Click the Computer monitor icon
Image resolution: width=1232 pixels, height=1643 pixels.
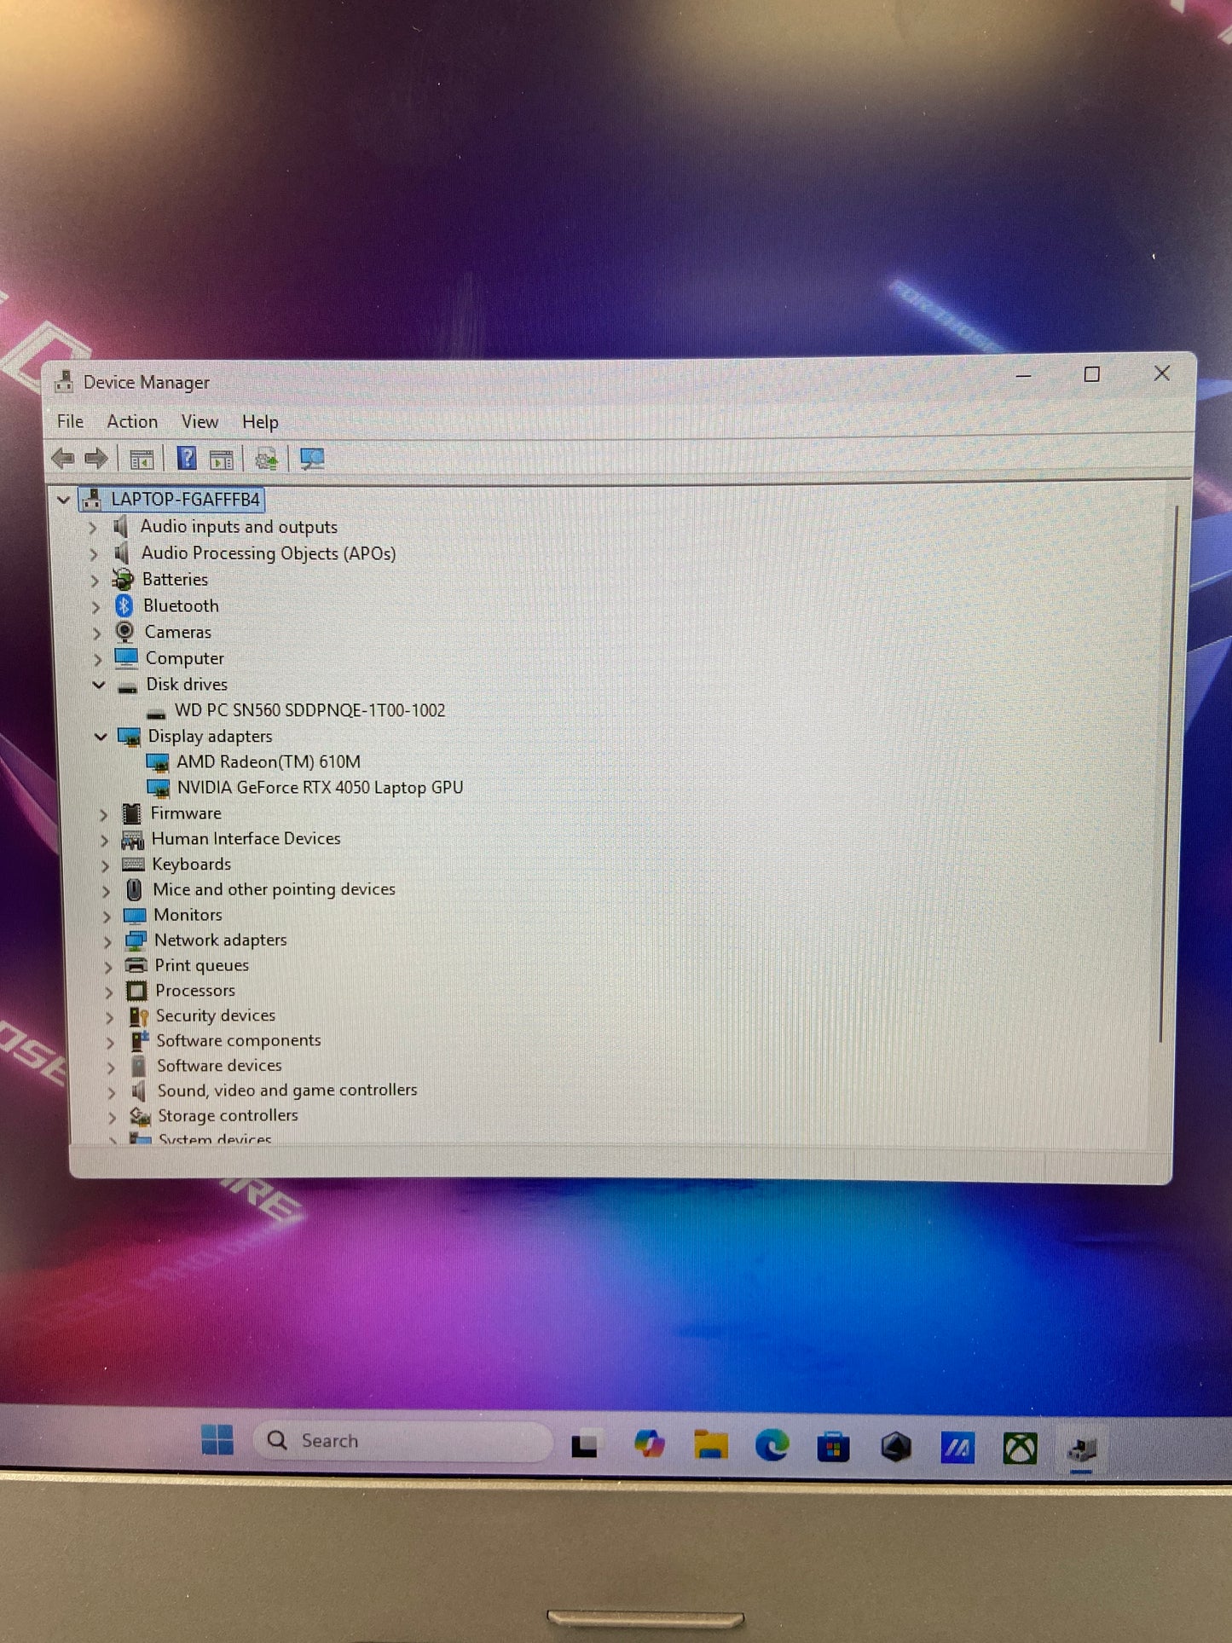[x=126, y=658]
